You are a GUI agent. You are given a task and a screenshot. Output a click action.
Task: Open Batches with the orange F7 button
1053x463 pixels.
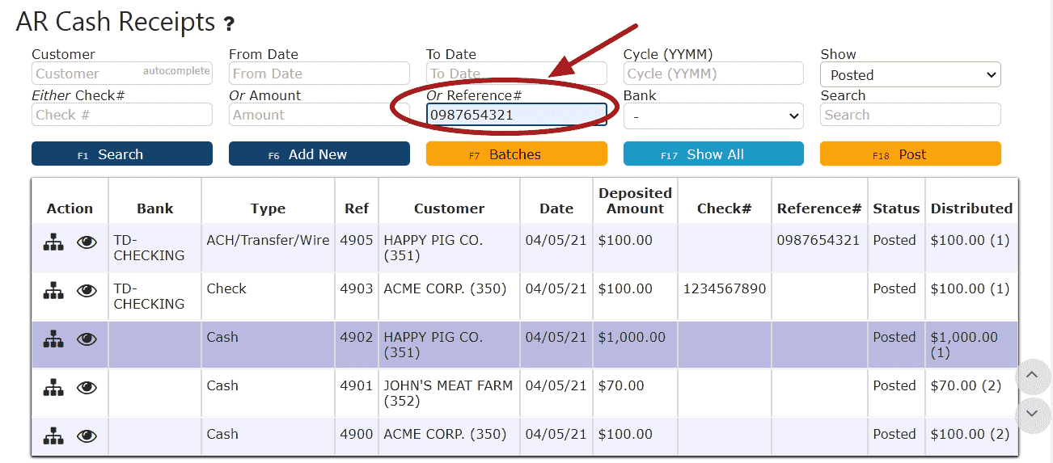tap(517, 154)
